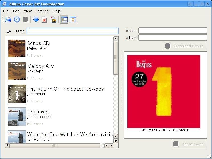This screenshot has width=212, height=159.
Task: Click the blue download arrow toolbar icon
Action: point(36,19)
